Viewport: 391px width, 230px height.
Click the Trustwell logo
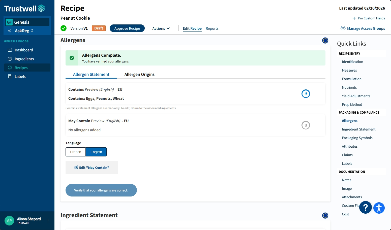coord(24,9)
